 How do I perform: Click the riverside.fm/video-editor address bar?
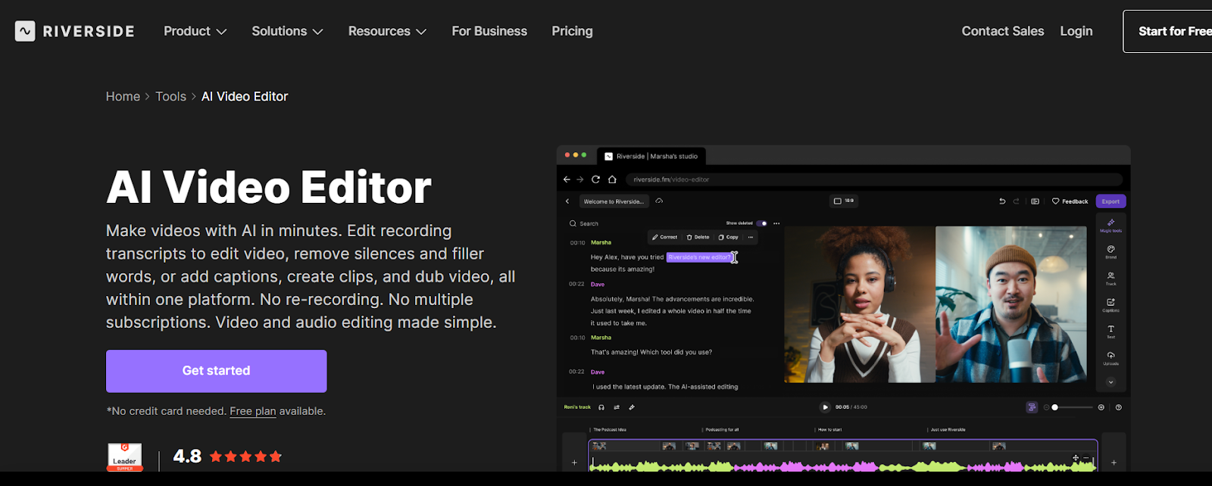click(x=875, y=179)
